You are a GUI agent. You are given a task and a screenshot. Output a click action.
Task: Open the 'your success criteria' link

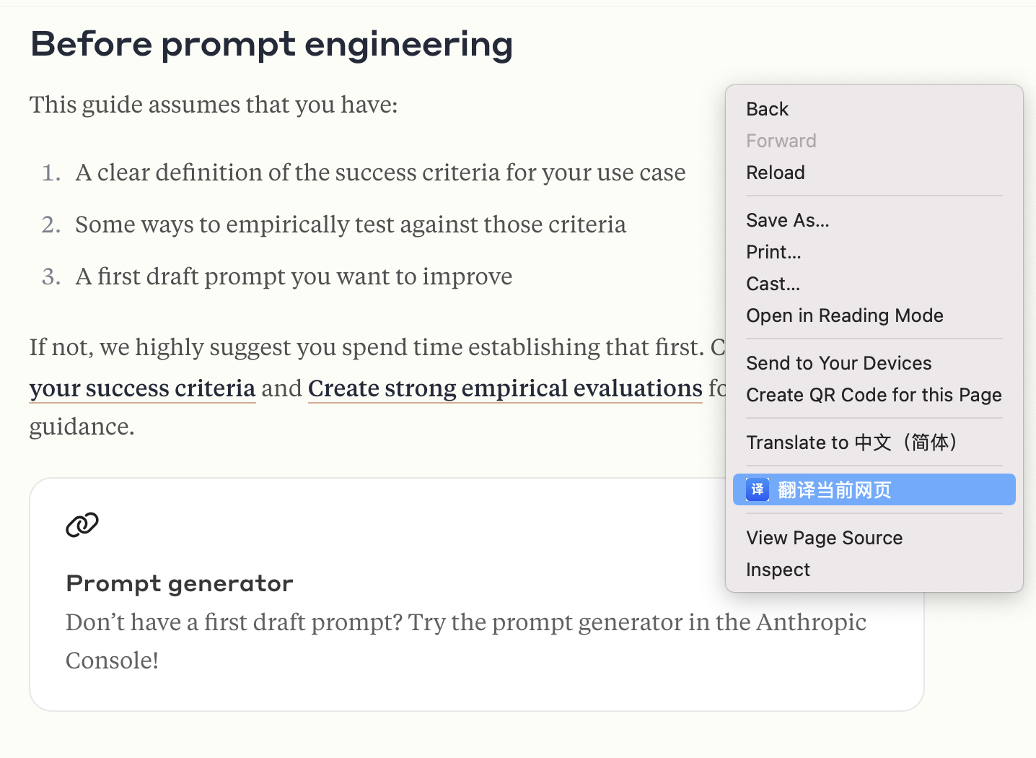[142, 388]
